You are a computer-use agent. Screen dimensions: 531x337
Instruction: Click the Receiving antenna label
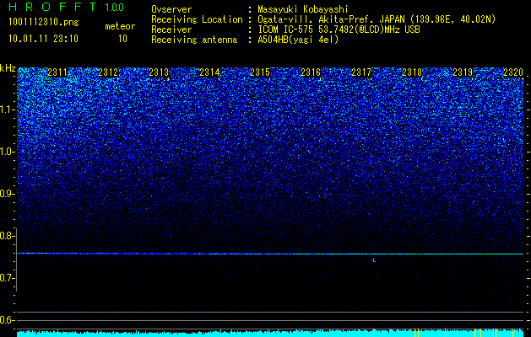tap(194, 40)
